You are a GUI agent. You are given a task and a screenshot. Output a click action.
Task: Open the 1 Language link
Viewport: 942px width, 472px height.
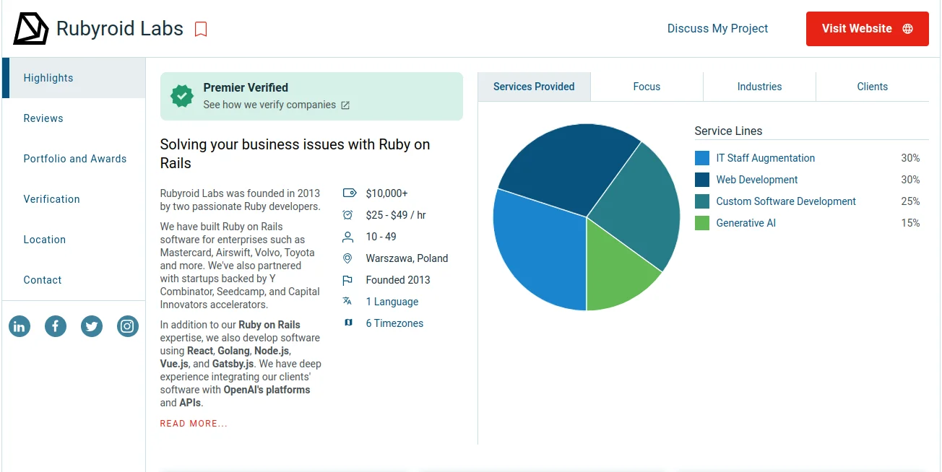pyautogui.click(x=392, y=302)
